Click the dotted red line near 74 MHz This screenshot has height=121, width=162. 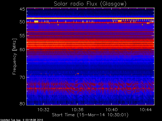90,88
